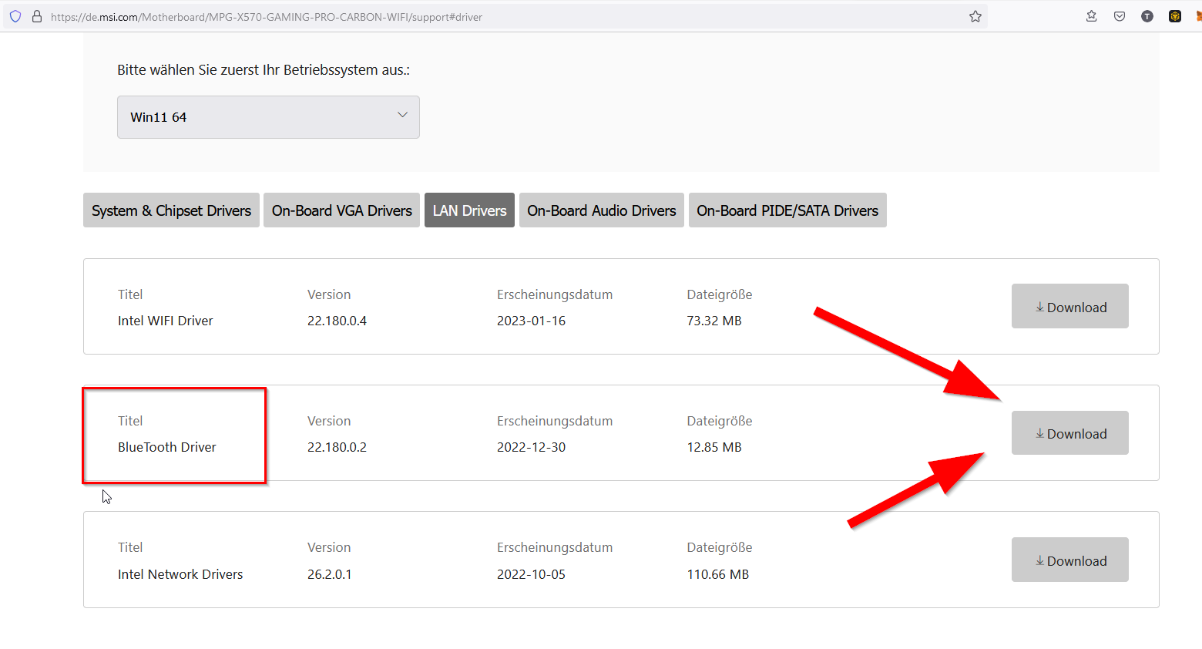Click version number 22.180.0.4

pos(337,321)
